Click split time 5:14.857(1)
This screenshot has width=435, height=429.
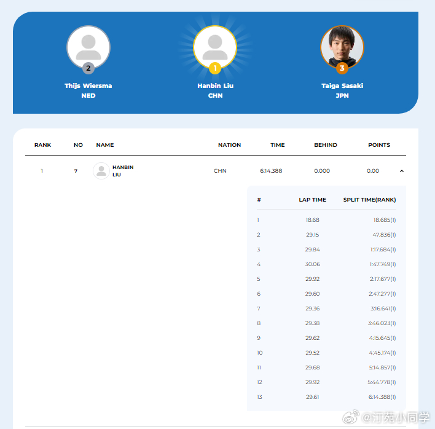[382, 368]
